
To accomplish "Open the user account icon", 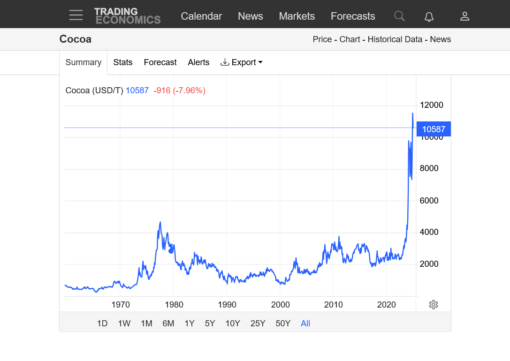I will (x=464, y=16).
